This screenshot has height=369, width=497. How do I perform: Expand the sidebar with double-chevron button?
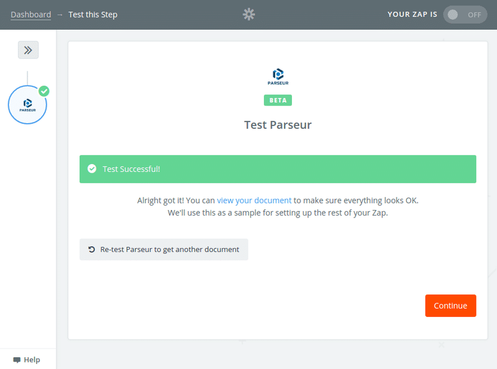click(x=28, y=50)
